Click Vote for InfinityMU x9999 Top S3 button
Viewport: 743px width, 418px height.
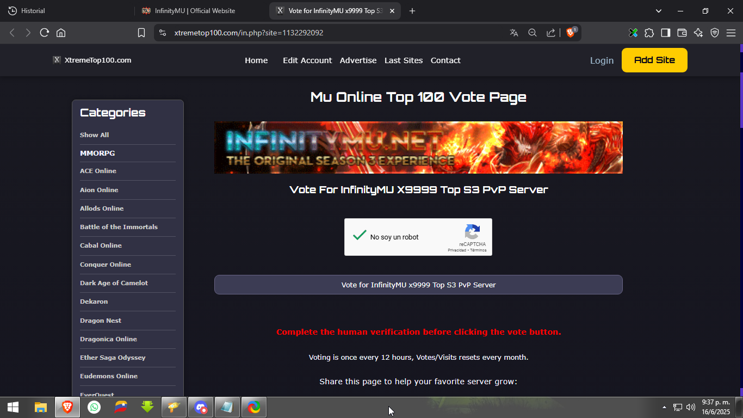point(418,285)
